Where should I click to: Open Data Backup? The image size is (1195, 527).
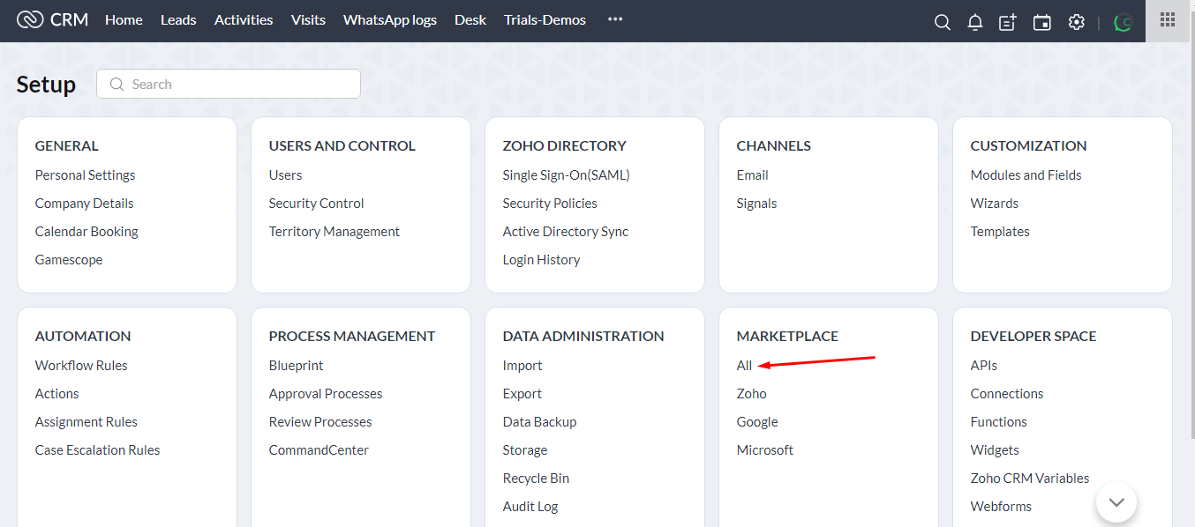(x=540, y=422)
